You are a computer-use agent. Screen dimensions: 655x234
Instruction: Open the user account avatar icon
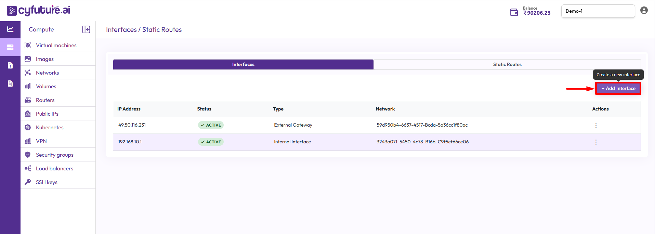[644, 11]
